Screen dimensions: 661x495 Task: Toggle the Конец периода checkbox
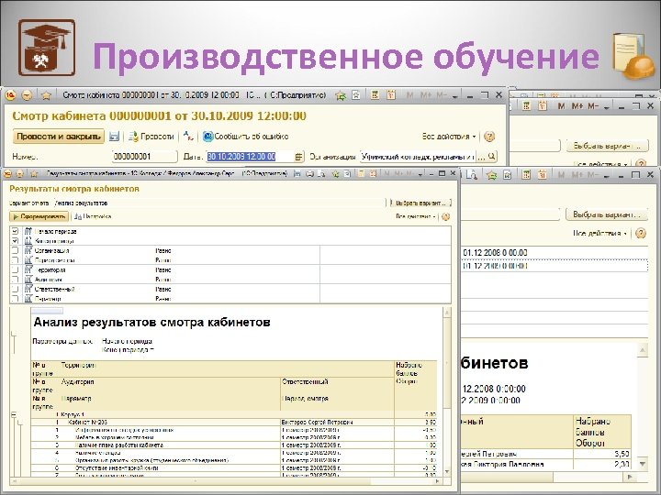tap(16, 241)
